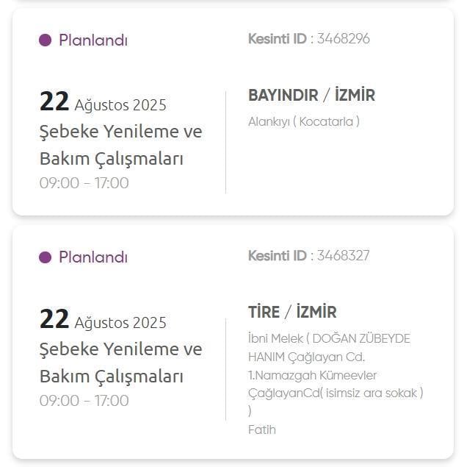The width and height of the screenshot is (464, 467).
Task: Select the BAYINDIR / İZMİR heading
Action: (x=311, y=96)
